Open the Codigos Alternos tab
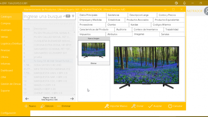208x117 pixels. (168, 25)
